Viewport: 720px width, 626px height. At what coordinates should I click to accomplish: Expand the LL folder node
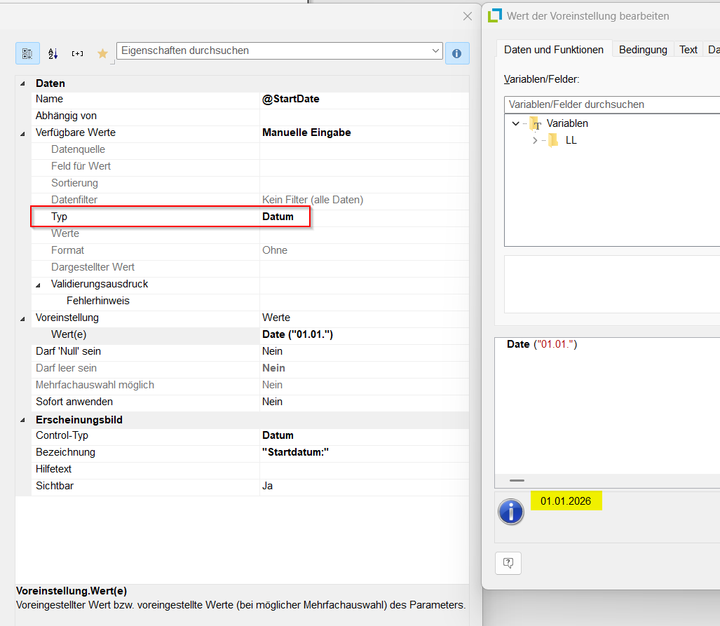pos(535,140)
